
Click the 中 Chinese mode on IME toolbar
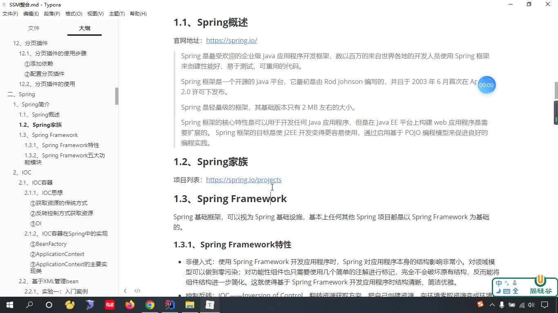(499, 283)
